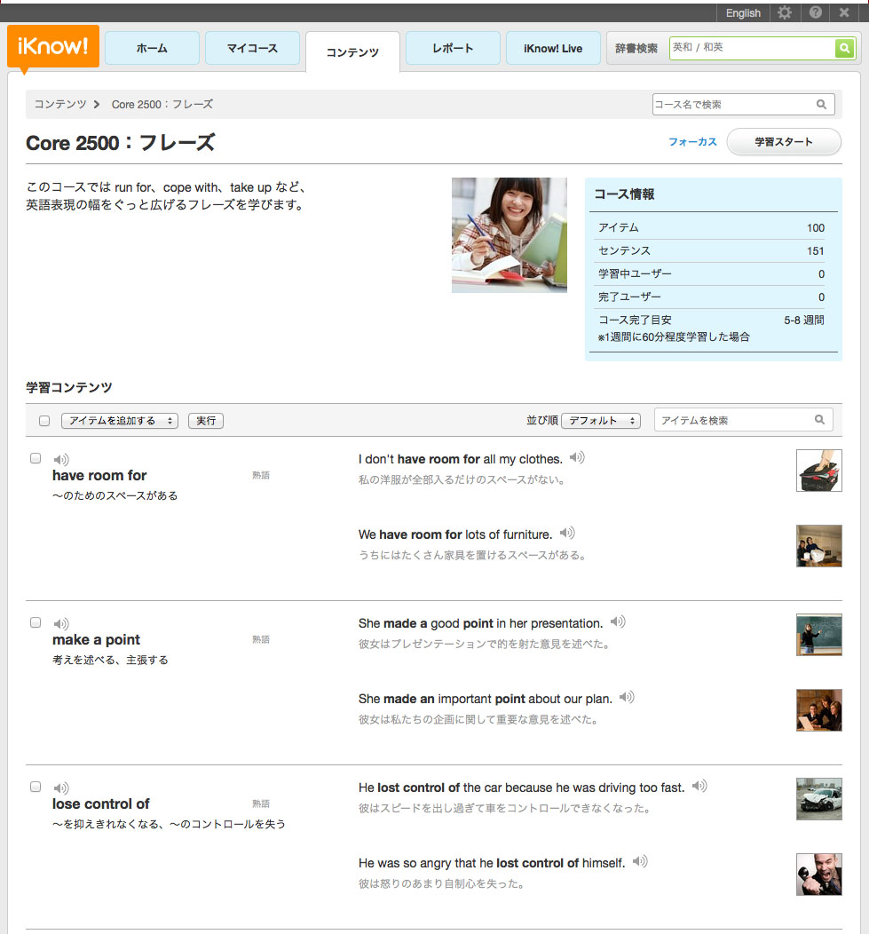
Task: Open the アイテムを追加する dropdown
Action: pos(120,421)
